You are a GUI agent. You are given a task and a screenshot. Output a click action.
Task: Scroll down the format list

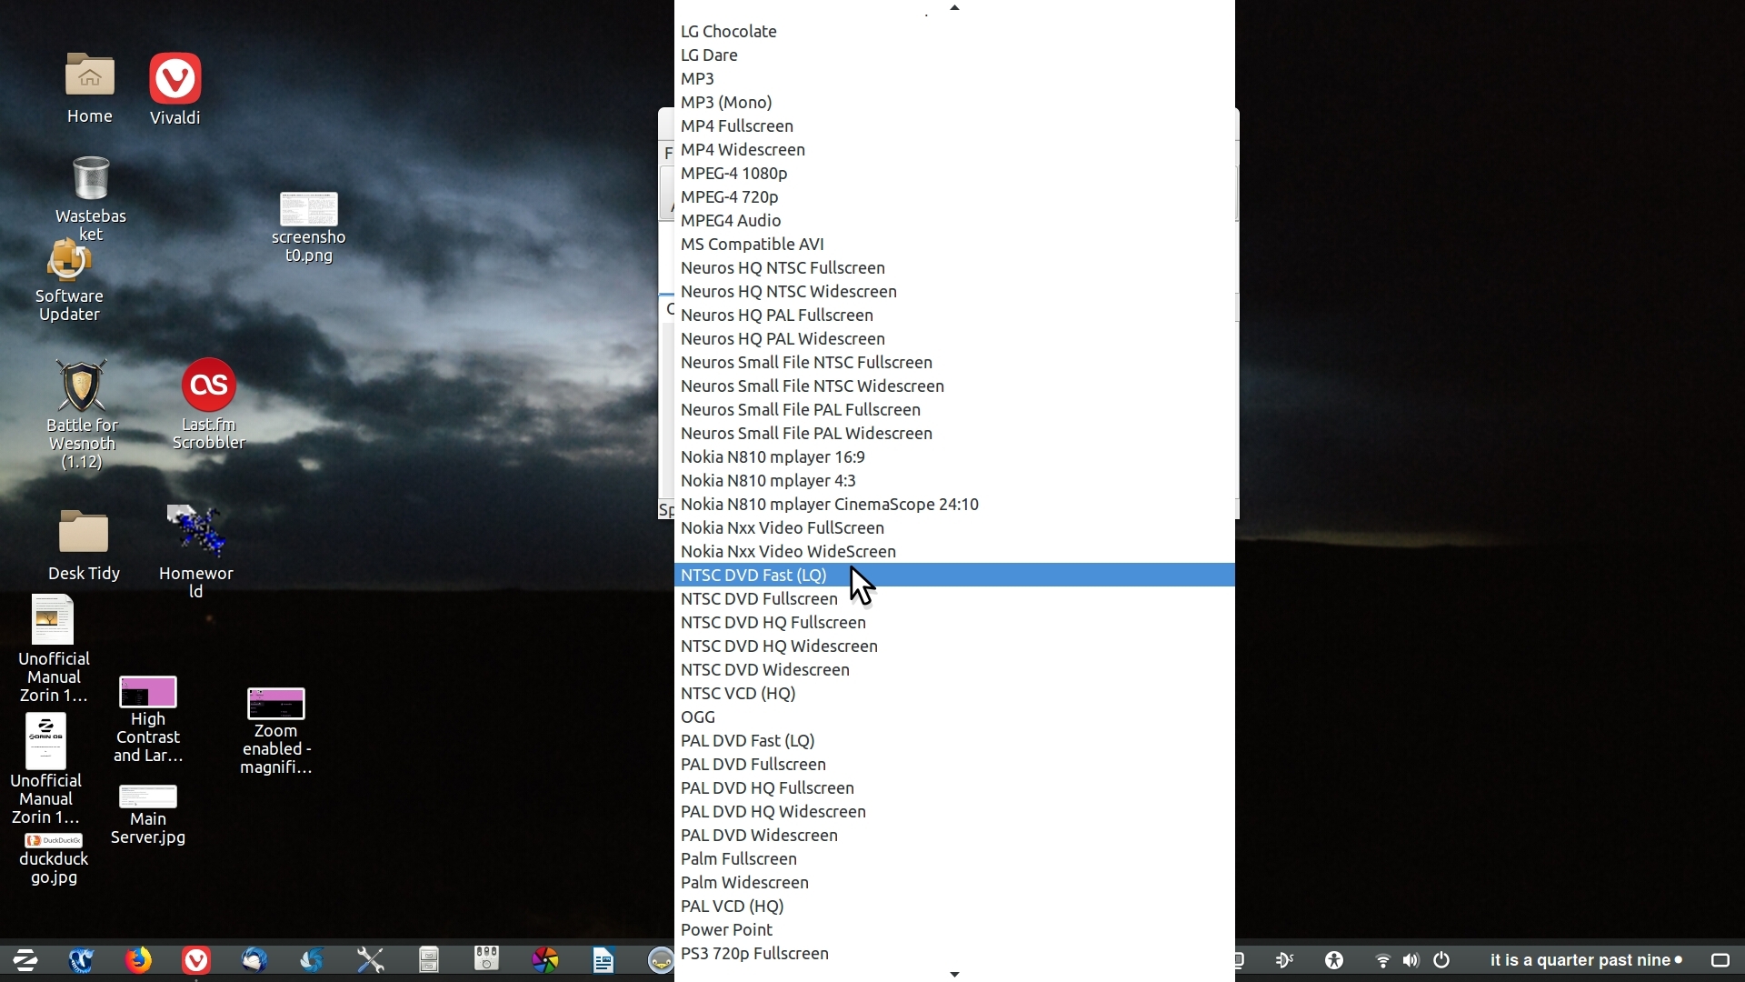click(954, 974)
